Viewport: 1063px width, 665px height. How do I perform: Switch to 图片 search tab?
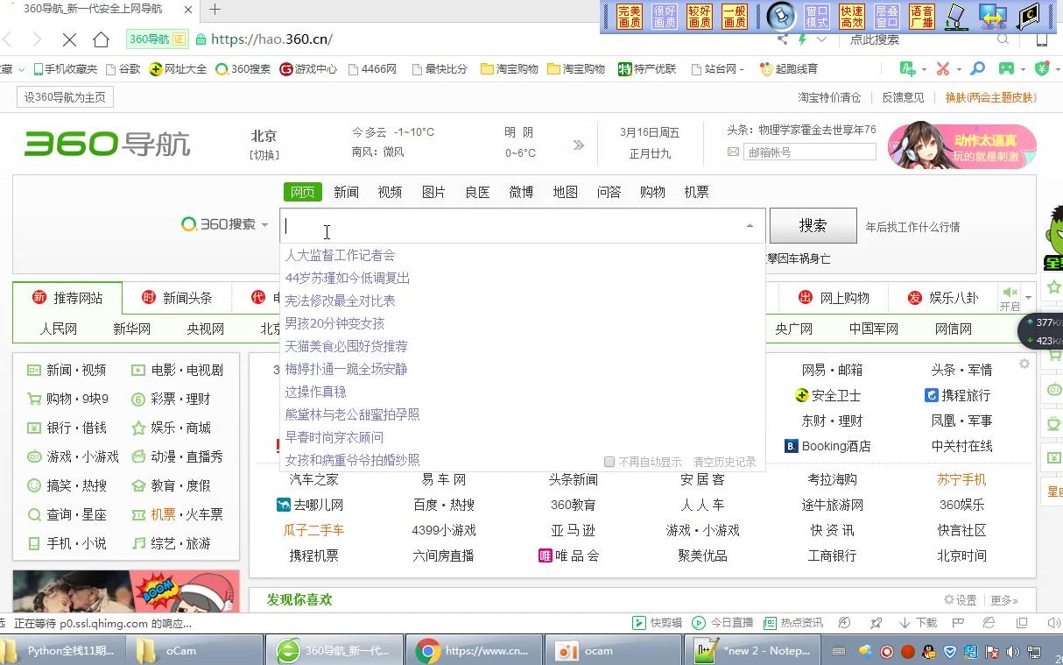click(x=433, y=192)
